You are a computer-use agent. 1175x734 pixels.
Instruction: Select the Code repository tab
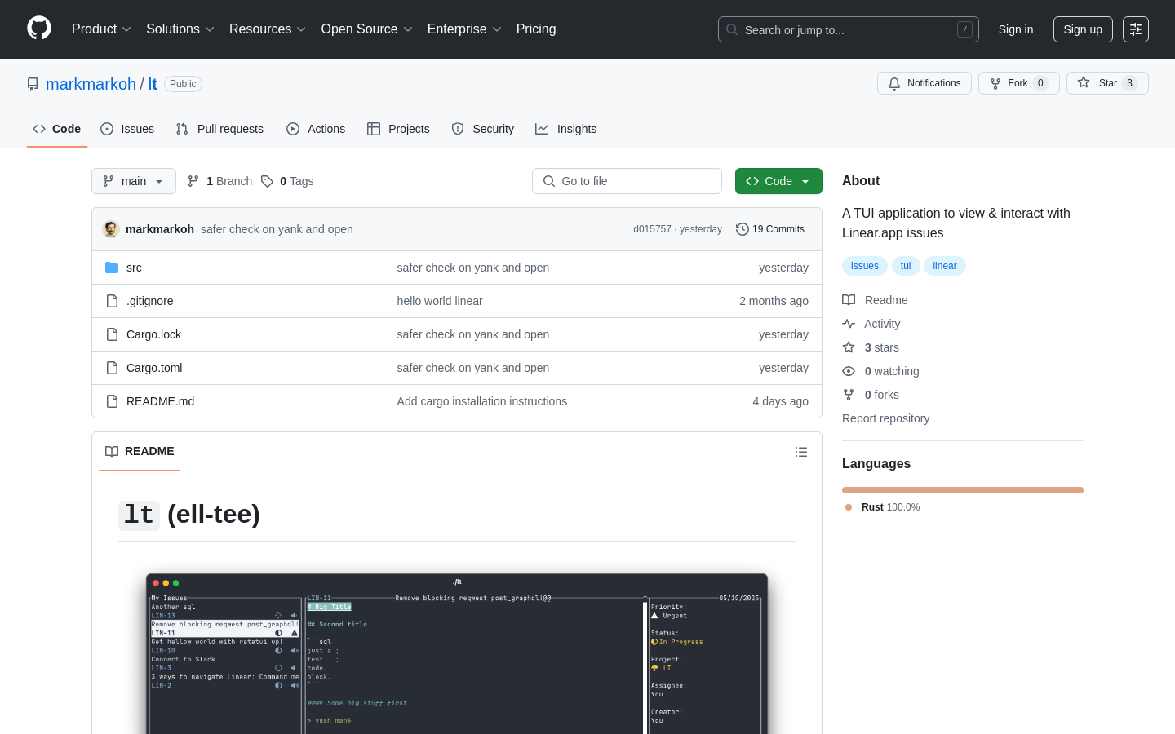coord(57,129)
